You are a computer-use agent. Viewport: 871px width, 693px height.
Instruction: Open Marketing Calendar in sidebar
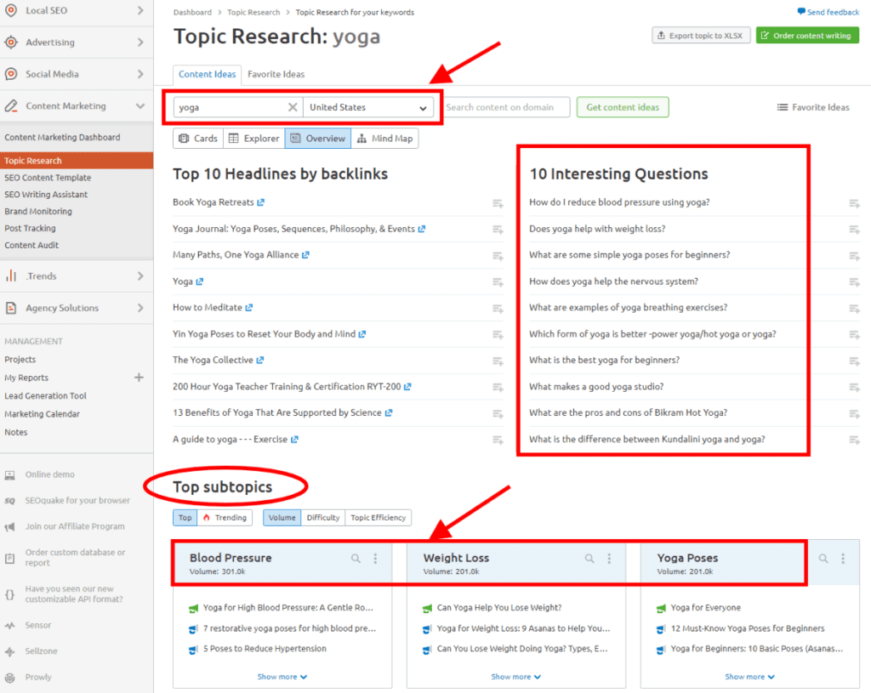click(x=43, y=414)
